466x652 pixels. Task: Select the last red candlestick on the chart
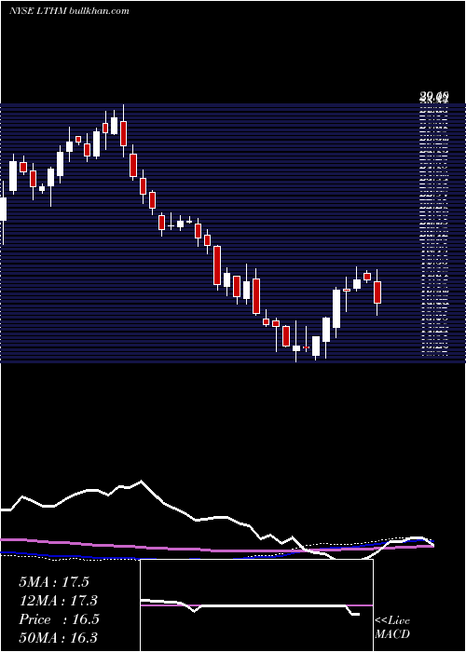(377, 292)
